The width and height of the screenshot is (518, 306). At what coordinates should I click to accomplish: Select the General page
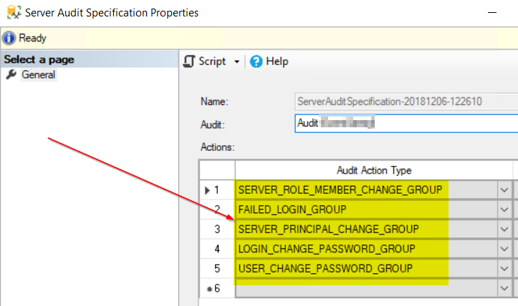pyautogui.click(x=38, y=75)
